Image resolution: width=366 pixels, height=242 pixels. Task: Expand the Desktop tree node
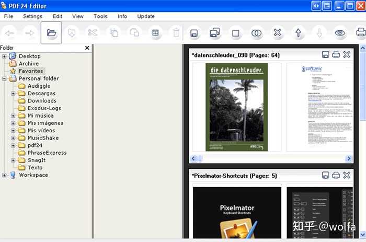coord(4,56)
